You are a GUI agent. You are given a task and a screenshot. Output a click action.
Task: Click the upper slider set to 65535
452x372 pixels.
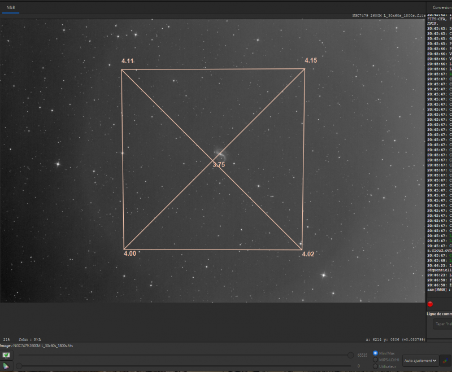tap(185, 355)
